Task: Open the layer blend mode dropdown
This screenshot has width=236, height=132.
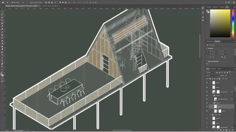Action: pyautogui.click(x=213, y=76)
